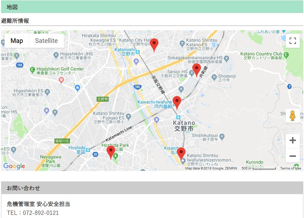This screenshot has width=304, height=218.
Task: Click the school icon for Katano Shiritsu Katano ES
Action: tap(182, 43)
